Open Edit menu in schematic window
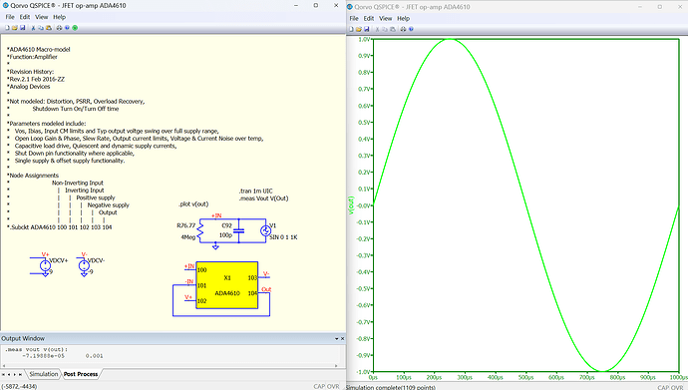The image size is (688, 390). [x=25, y=17]
